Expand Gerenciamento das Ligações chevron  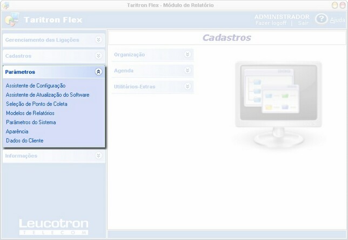pyautogui.click(x=98, y=40)
